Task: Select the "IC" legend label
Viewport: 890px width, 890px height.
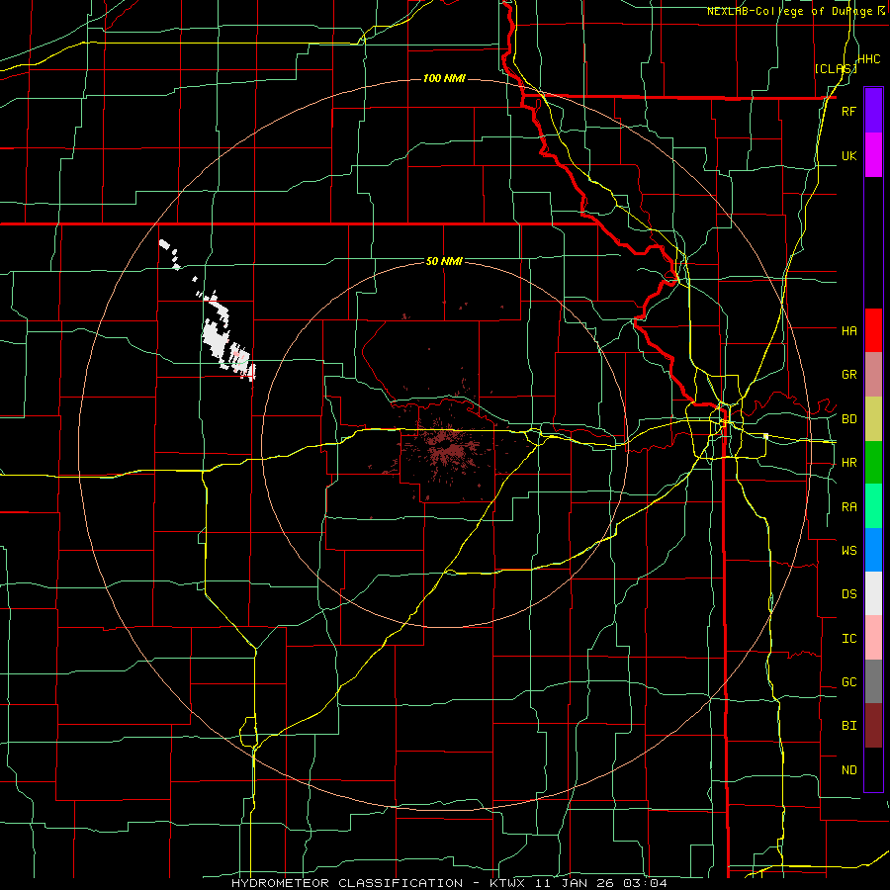Action: [x=848, y=639]
